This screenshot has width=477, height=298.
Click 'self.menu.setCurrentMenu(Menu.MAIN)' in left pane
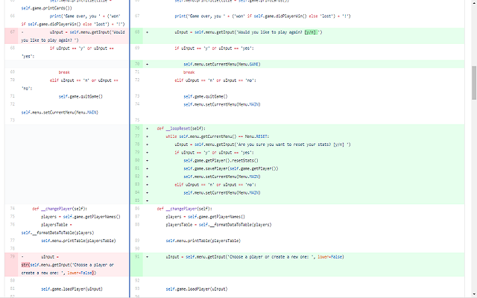[60, 112]
